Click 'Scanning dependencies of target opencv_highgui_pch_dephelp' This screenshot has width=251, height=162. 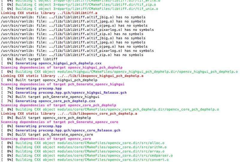[x=62, y=67]
